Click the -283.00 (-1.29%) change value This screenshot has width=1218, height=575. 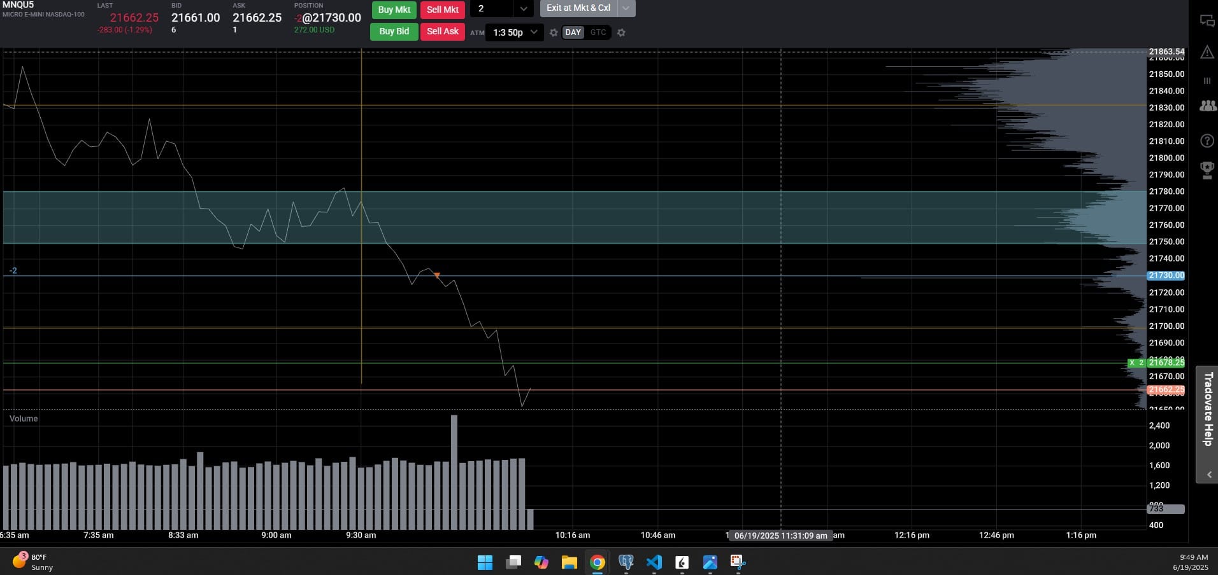pyautogui.click(x=125, y=30)
